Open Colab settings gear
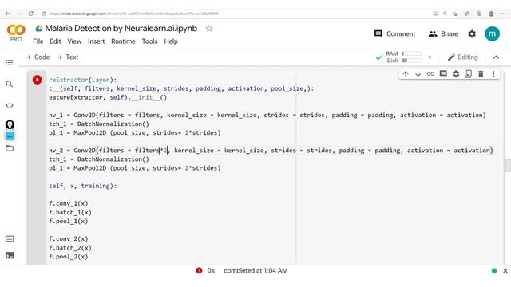 coord(472,33)
